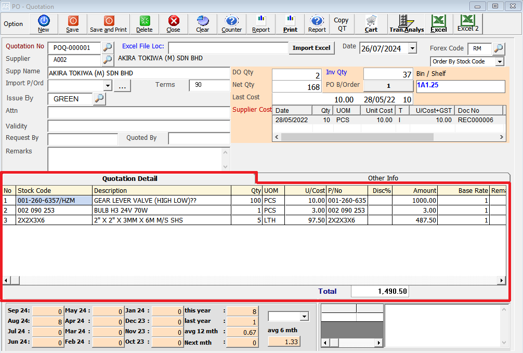Export using the Excel toolbar icon
The width and height of the screenshot is (523, 353).
[x=439, y=24]
